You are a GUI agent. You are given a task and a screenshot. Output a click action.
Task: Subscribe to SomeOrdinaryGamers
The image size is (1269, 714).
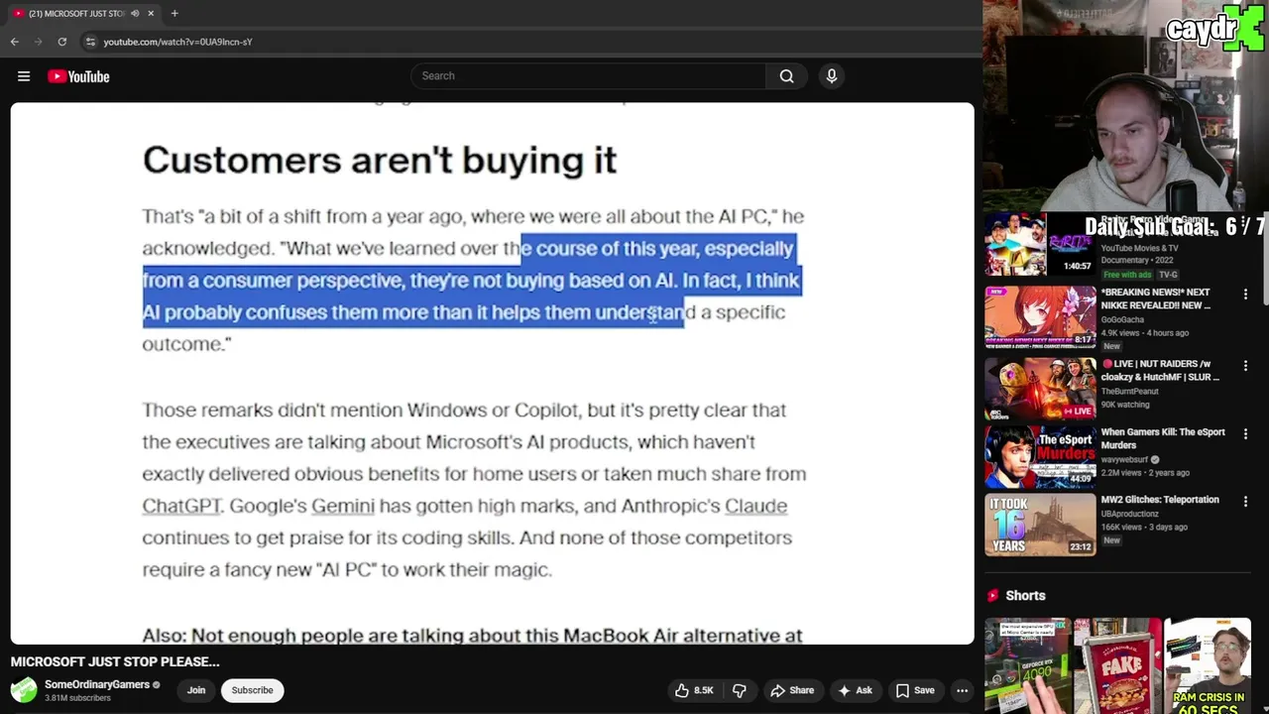pos(252,690)
